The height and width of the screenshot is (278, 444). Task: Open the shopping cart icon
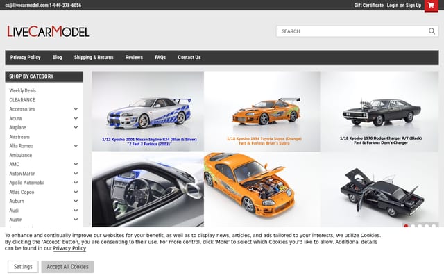click(431, 6)
